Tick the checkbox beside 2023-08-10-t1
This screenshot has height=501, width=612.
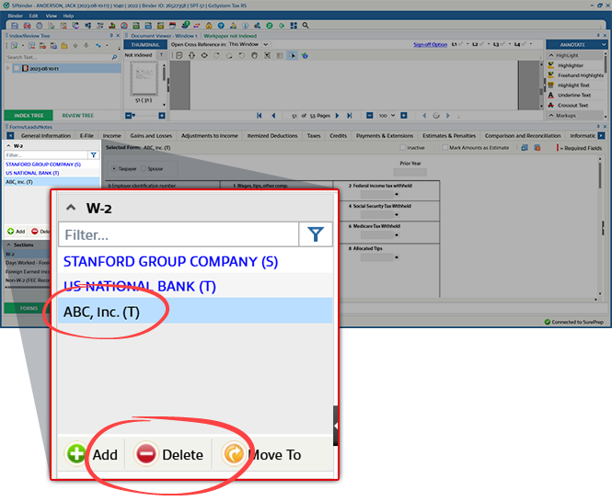[x=17, y=69]
